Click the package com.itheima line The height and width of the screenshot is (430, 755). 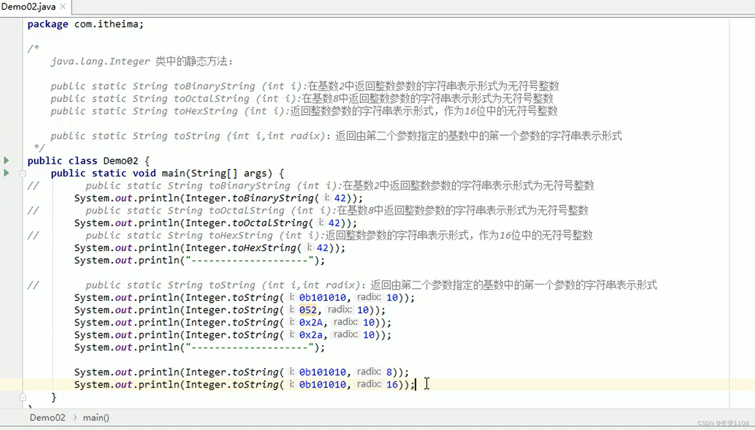pos(85,24)
